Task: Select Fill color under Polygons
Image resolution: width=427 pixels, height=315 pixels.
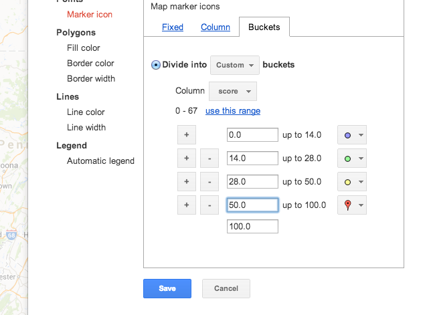Action: [x=84, y=48]
